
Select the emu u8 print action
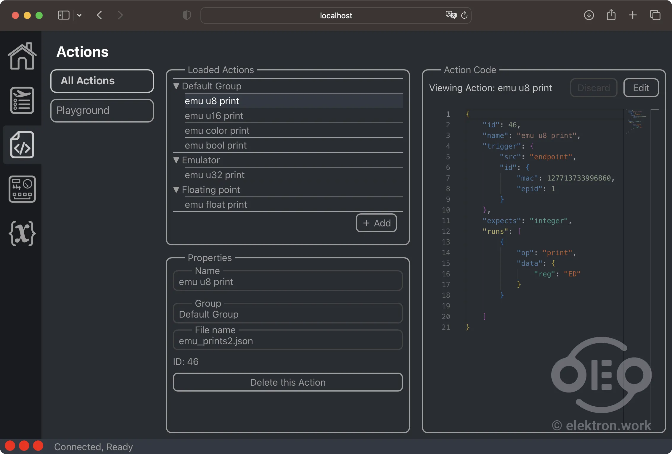tap(294, 101)
